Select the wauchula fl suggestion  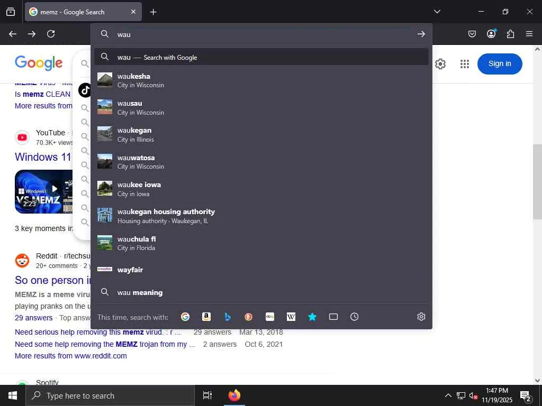(261, 243)
